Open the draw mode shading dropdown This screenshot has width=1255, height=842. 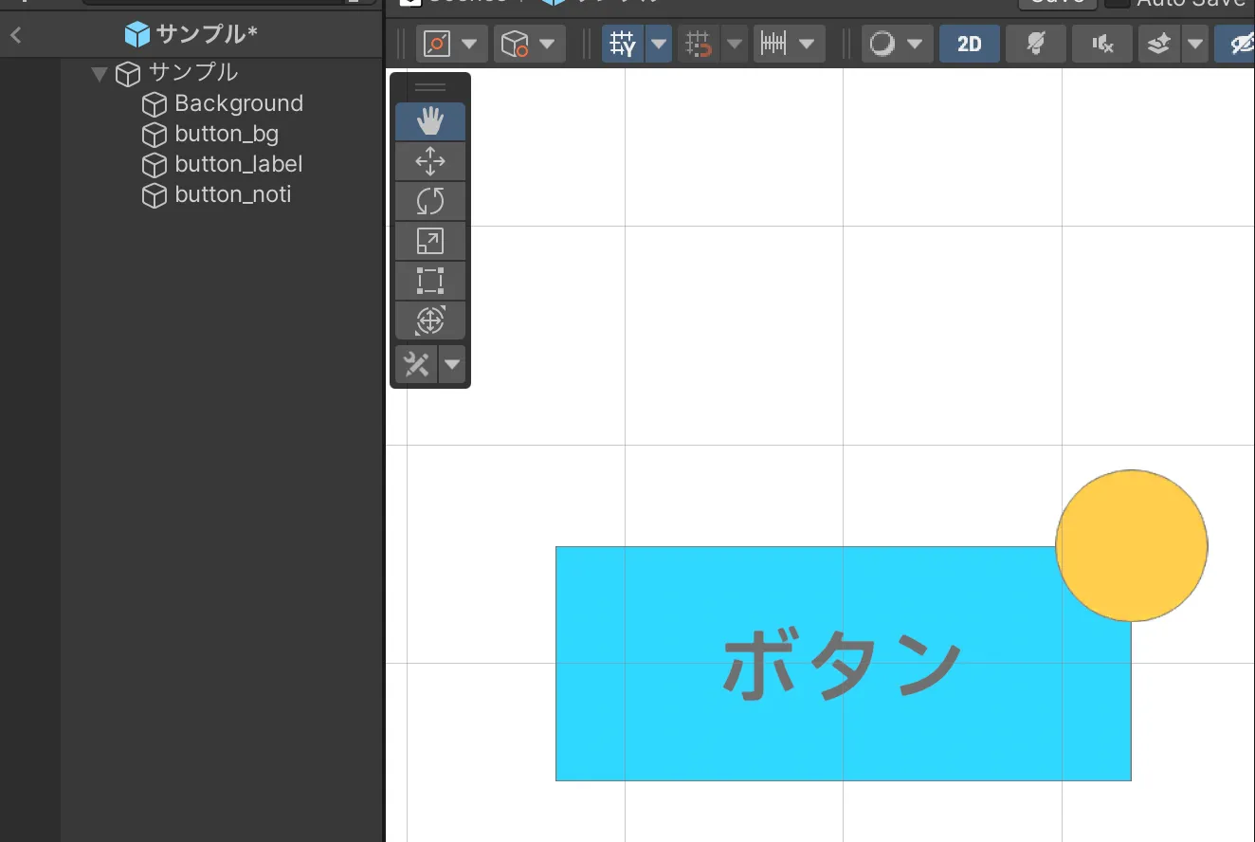click(897, 45)
